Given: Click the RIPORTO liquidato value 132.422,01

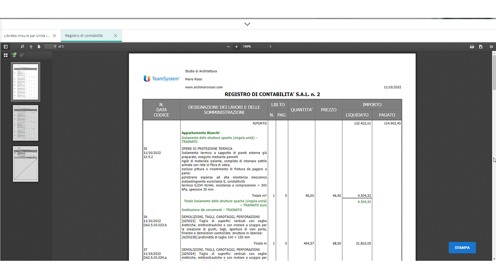Looking at the screenshot, I should tap(362, 123).
